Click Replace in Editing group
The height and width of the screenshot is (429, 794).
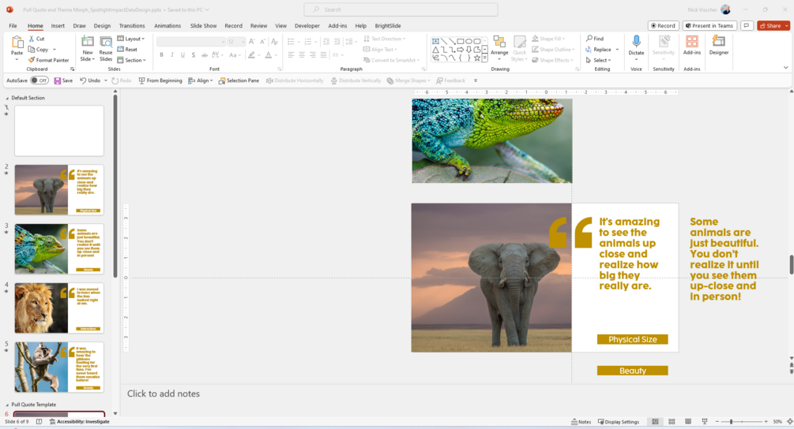coord(598,50)
